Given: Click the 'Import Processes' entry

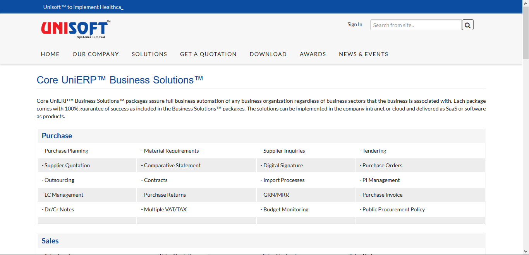Looking at the screenshot, I should point(283,180).
